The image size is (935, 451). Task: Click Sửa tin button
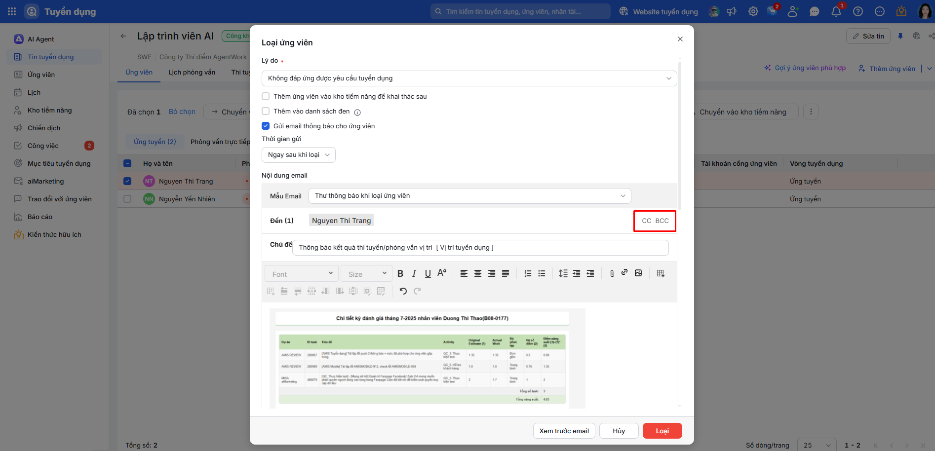868,36
